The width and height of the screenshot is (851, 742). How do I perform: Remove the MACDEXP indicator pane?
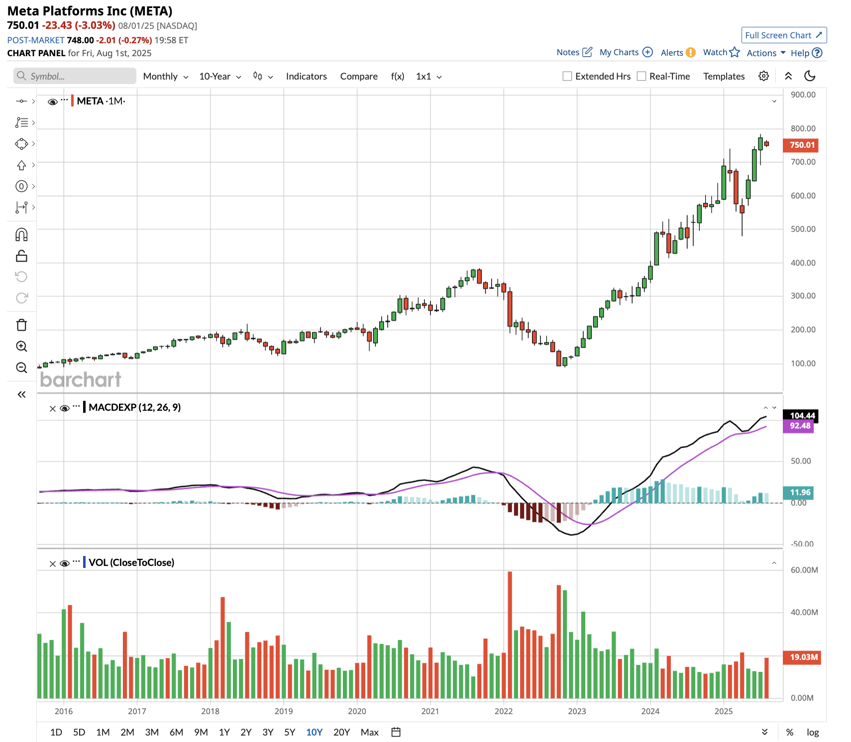(52, 409)
